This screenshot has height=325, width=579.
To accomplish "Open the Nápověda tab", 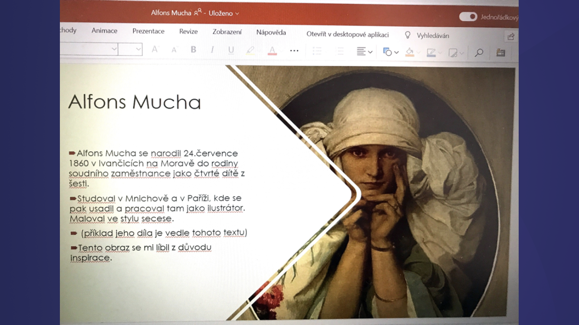I will [271, 32].
